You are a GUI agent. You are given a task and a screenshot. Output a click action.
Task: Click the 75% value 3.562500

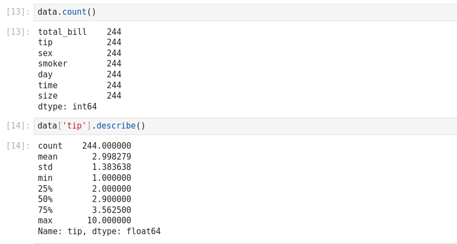(112, 210)
